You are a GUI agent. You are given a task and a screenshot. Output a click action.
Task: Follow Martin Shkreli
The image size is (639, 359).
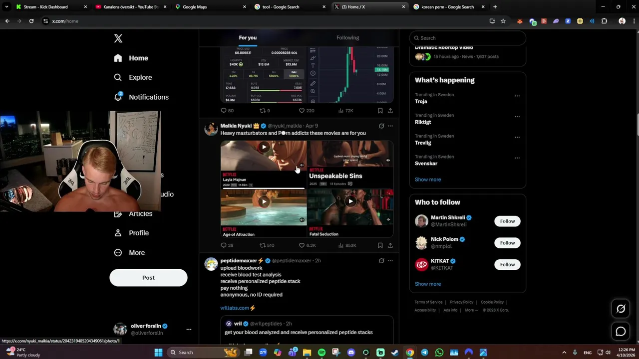point(507,221)
